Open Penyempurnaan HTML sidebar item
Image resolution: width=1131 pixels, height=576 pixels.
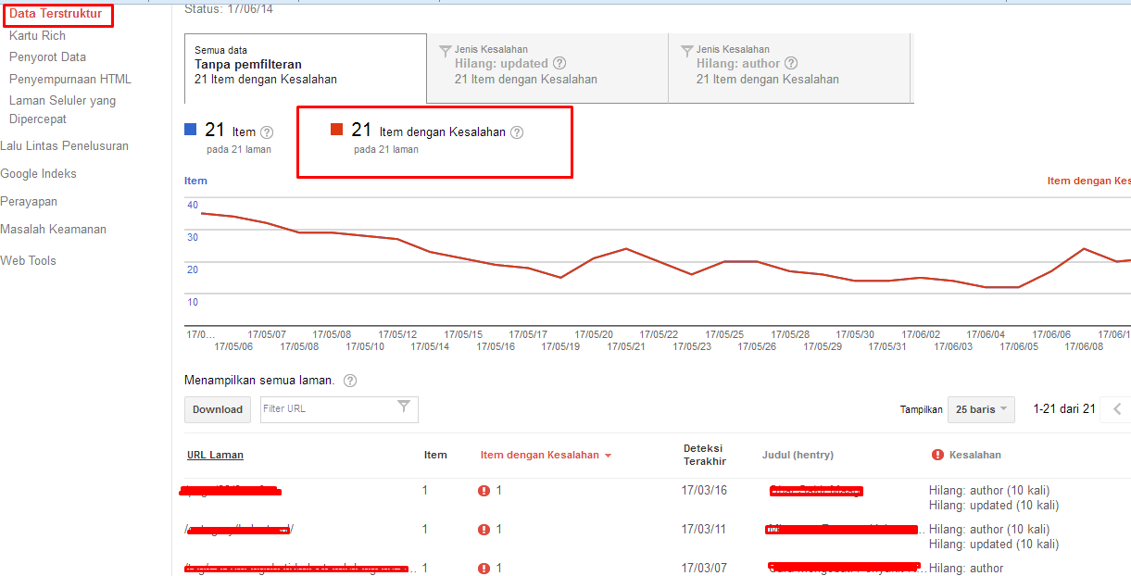[70, 80]
